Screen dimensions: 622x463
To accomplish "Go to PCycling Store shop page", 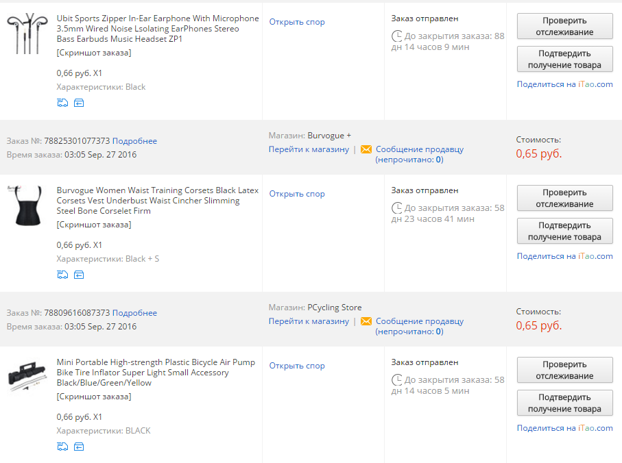I will (x=309, y=321).
